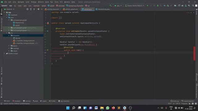Image resolution: width=198 pixels, height=111 pixels.
Task: Hide the Project panel with minus icon
Action: click(x=42, y=9)
